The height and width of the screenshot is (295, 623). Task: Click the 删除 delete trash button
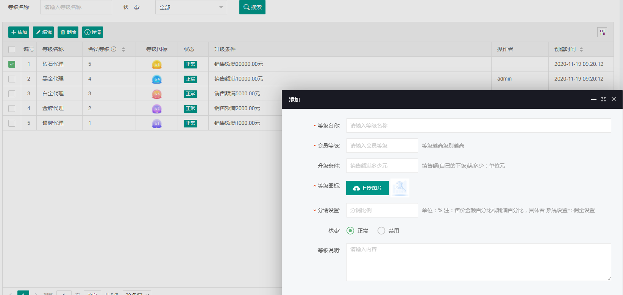click(68, 32)
